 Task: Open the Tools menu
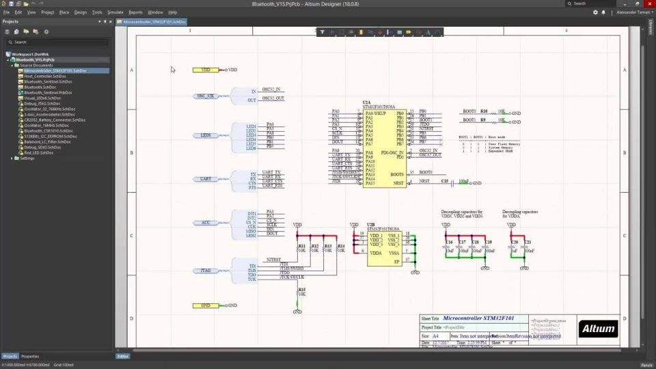point(97,12)
